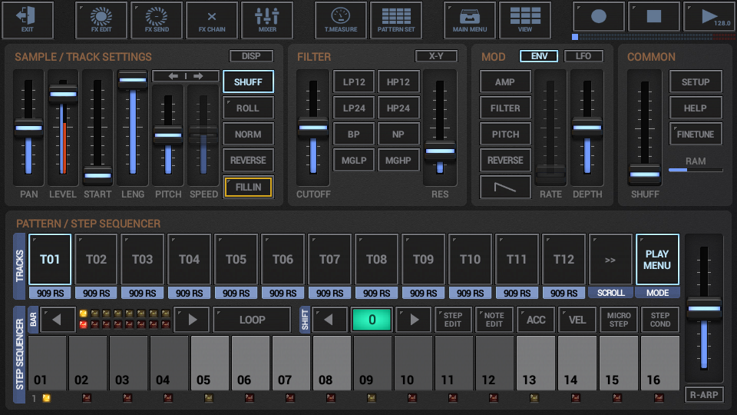Click the shift value field showing 0

point(372,320)
